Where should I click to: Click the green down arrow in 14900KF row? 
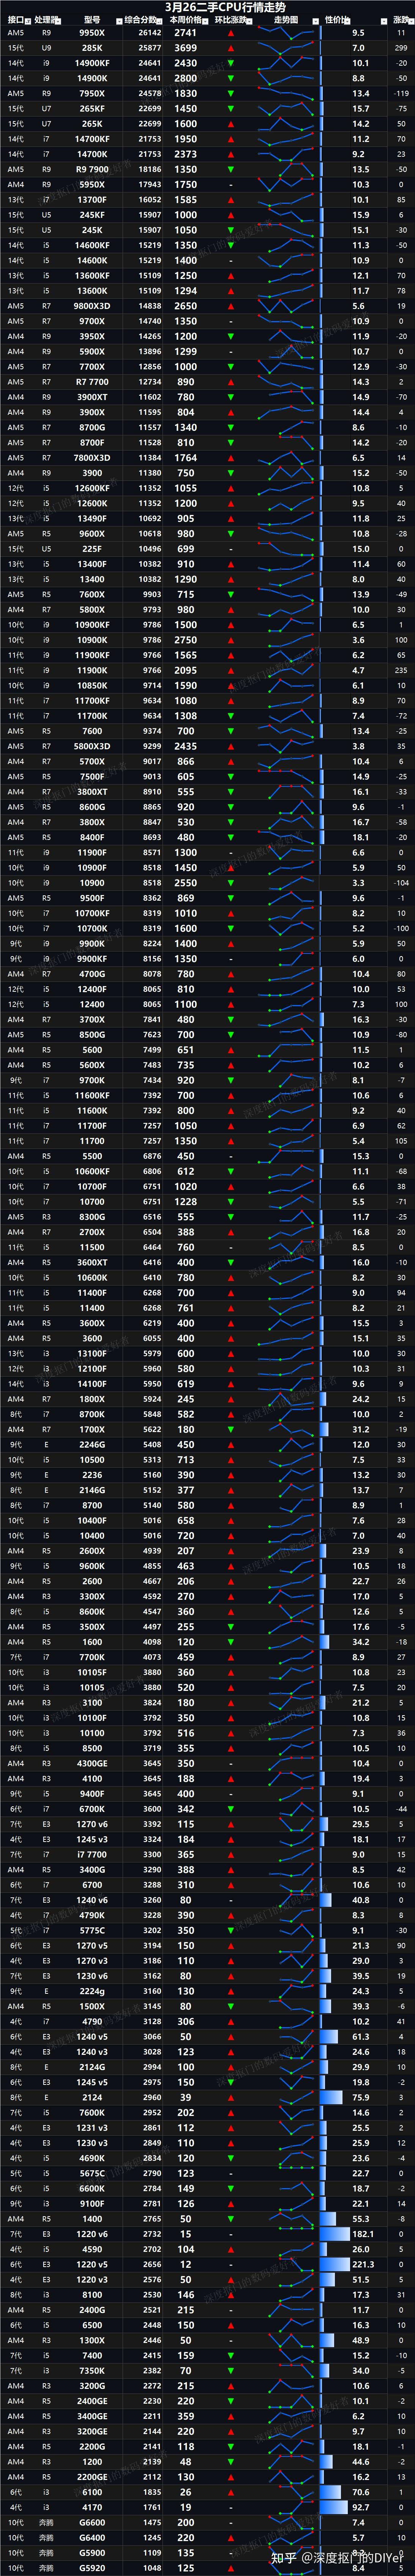point(231,63)
